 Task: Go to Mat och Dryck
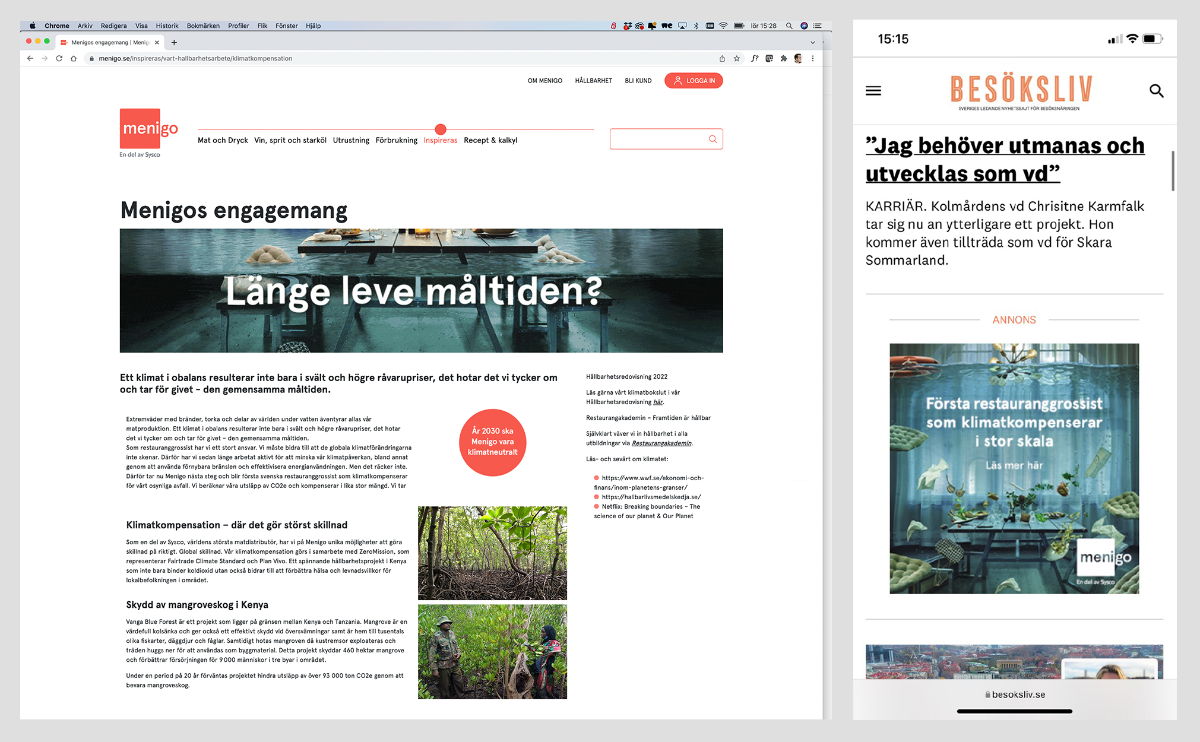pos(223,140)
